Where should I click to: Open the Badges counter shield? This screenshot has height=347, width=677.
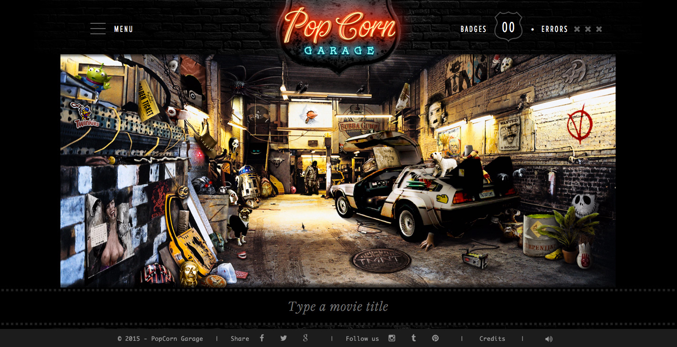pos(508,28)
